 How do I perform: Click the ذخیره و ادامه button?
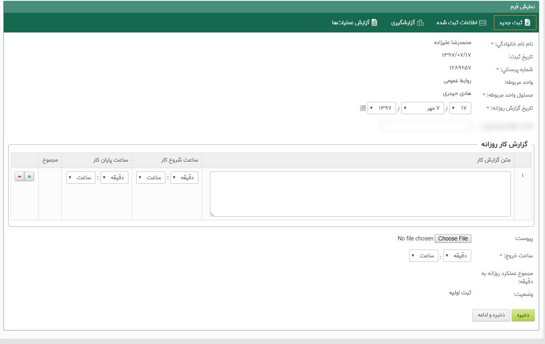pyautogui.click(x=491, y=315)
